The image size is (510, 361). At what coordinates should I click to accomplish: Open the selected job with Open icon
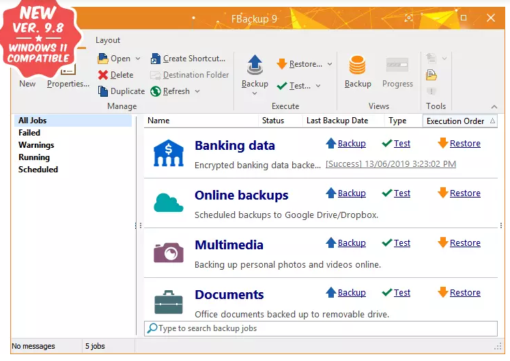pos(103,59)
